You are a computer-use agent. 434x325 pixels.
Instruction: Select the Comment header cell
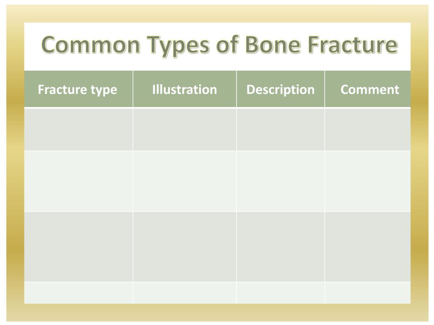(368, 89)
